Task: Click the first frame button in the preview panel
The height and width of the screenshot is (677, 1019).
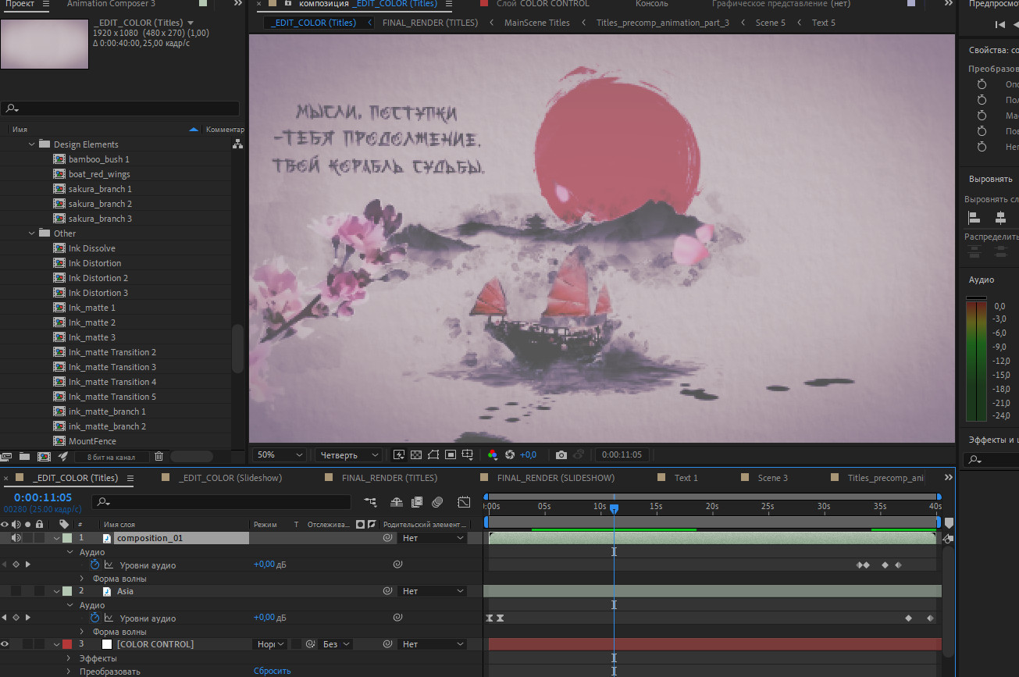Action: coord(999,24)
